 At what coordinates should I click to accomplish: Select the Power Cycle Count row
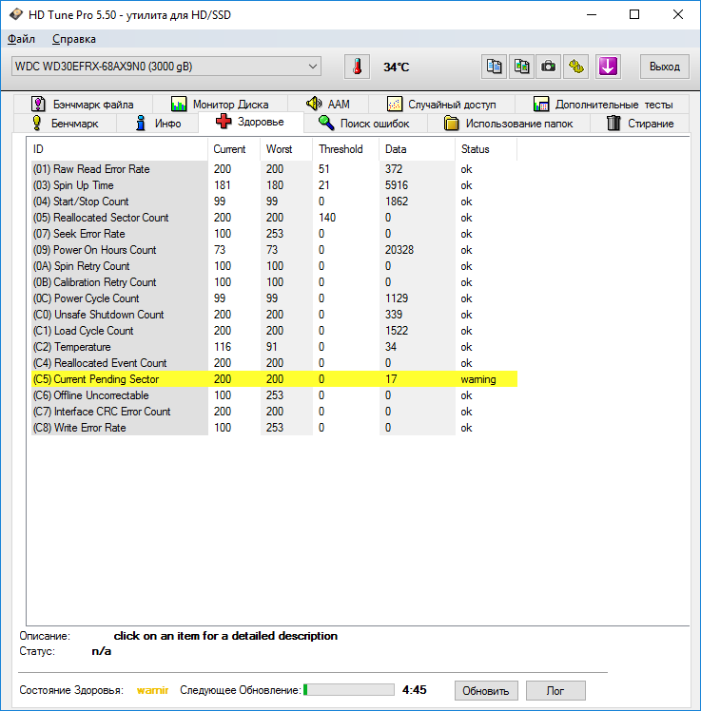coord(274,298)
